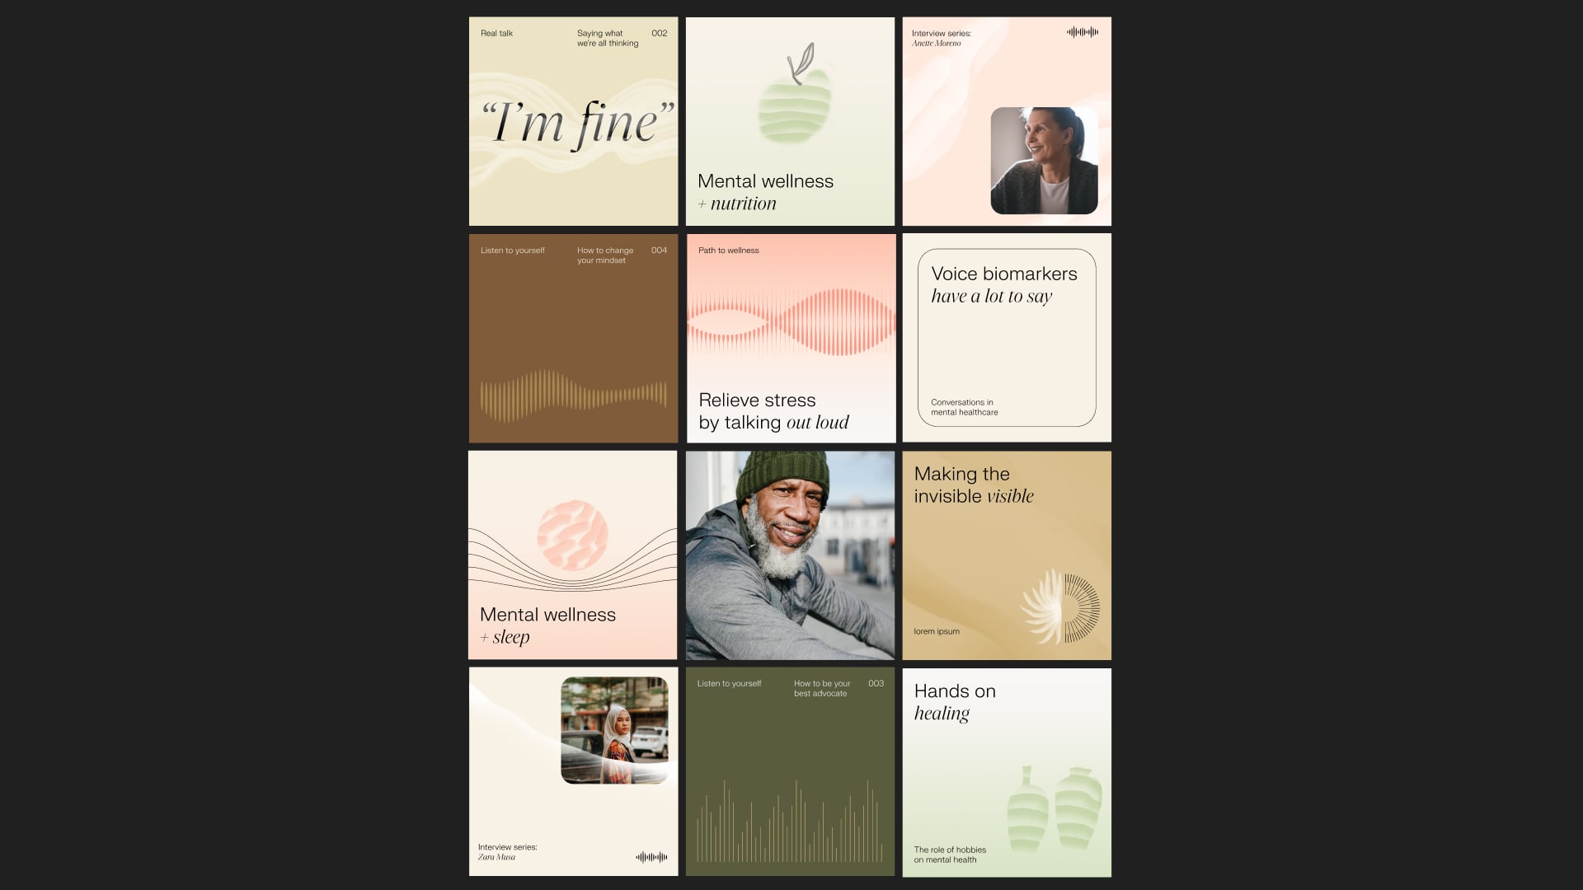Click the audio waveform icon beside Anette Moreno
The image size is (1583, 890).
pos(1083,32)
